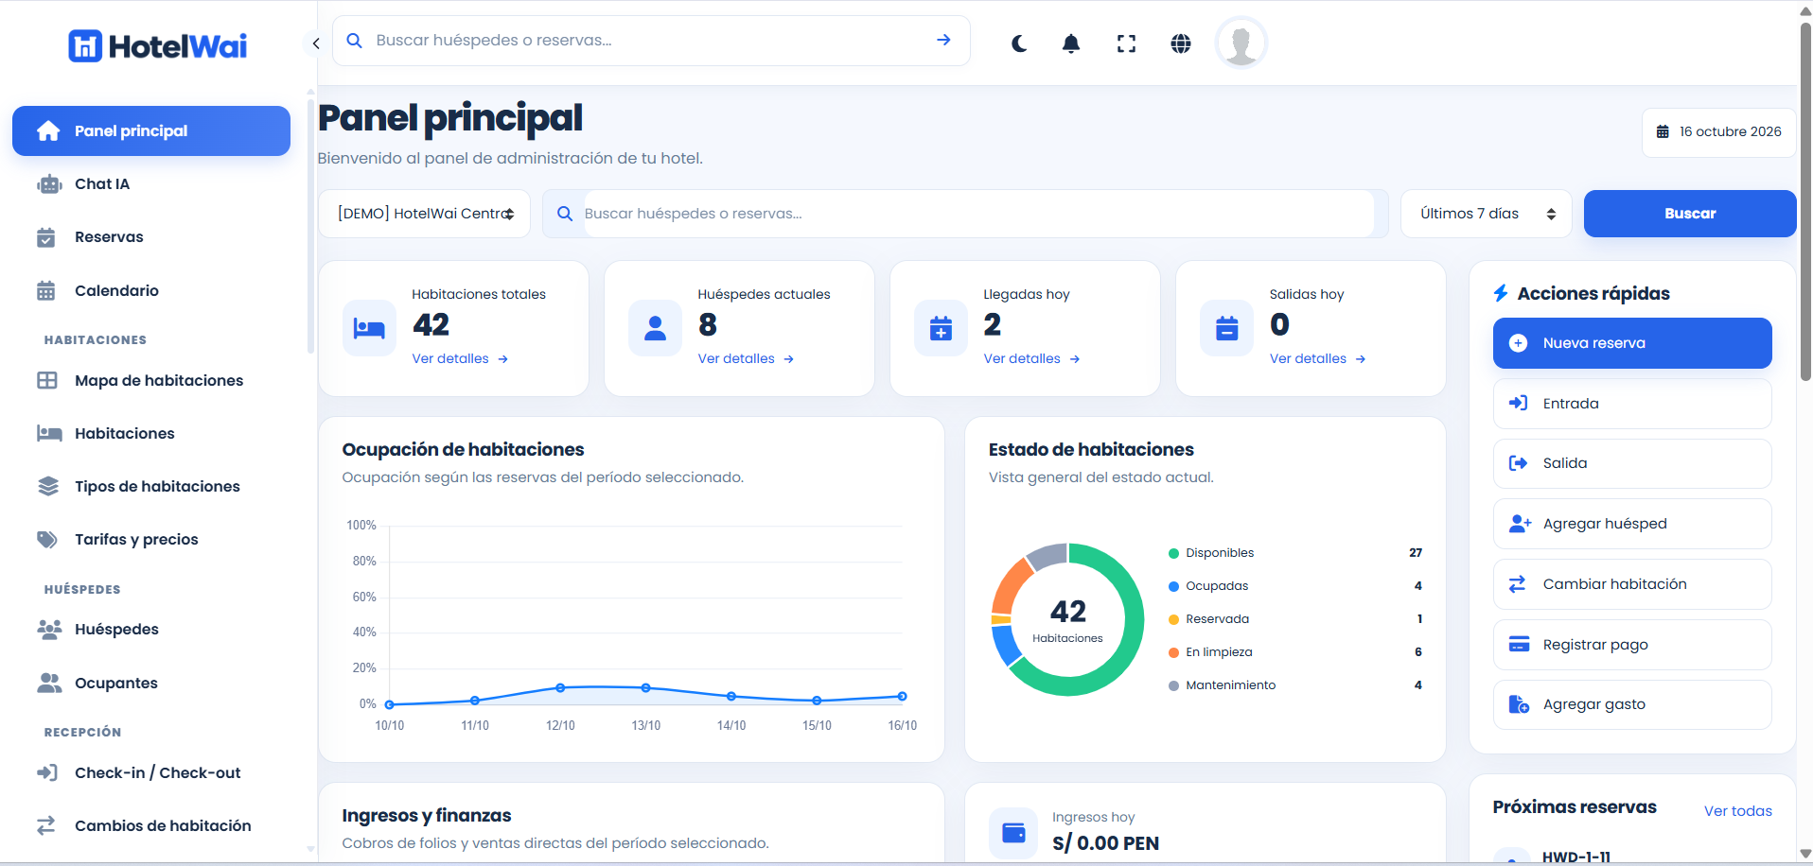1813x866 pixels.
Task: Click Registrar pago quick action
Action: 1632,645
